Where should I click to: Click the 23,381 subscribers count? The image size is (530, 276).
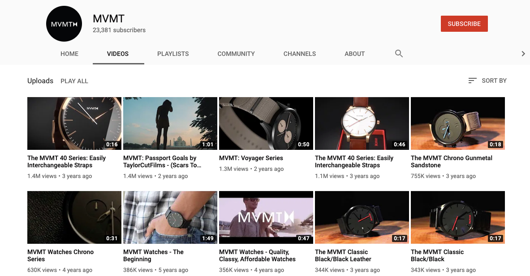119,30
